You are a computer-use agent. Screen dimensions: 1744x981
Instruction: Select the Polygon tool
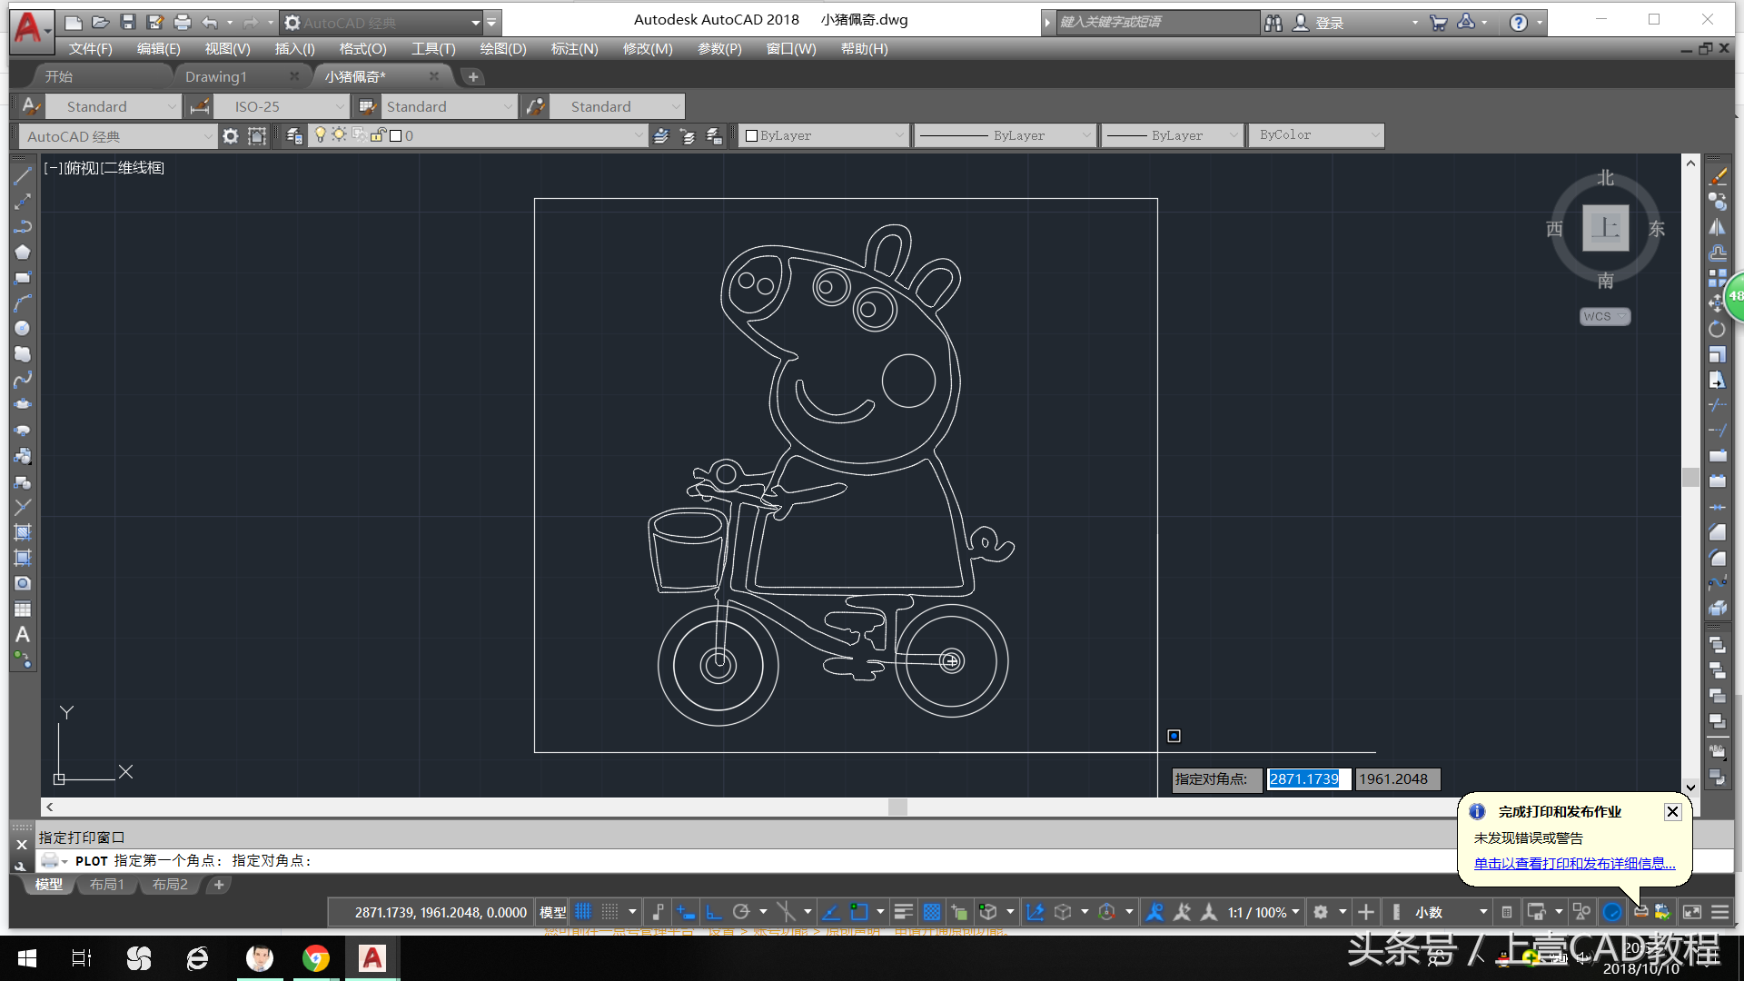point(23,252)
